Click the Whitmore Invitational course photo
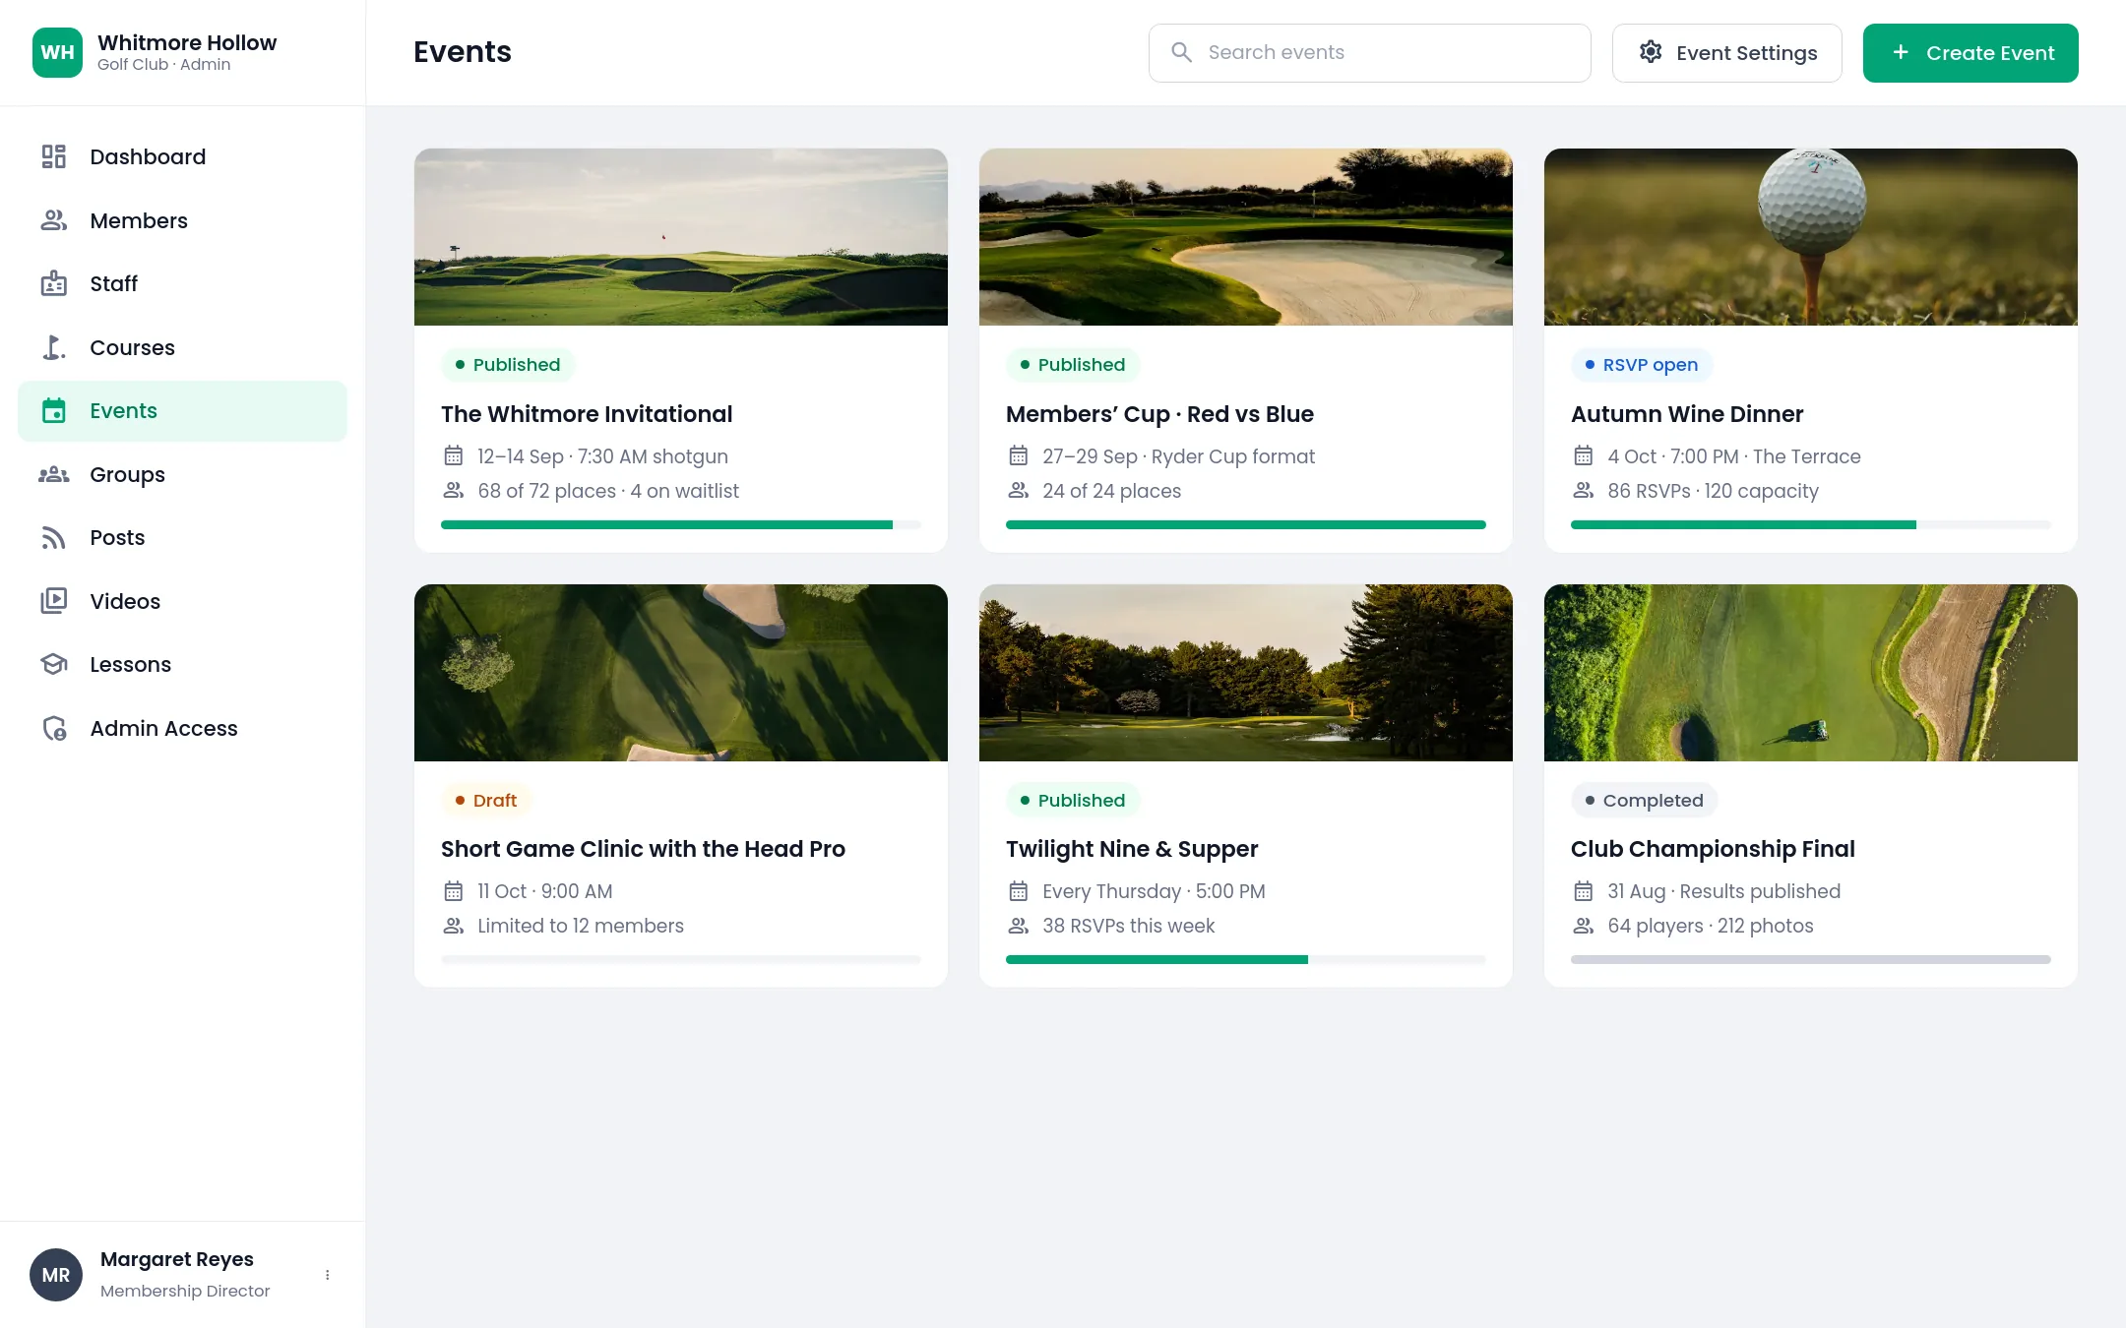The width and height of the screenshot is (2126, 1328). (681, 237)
